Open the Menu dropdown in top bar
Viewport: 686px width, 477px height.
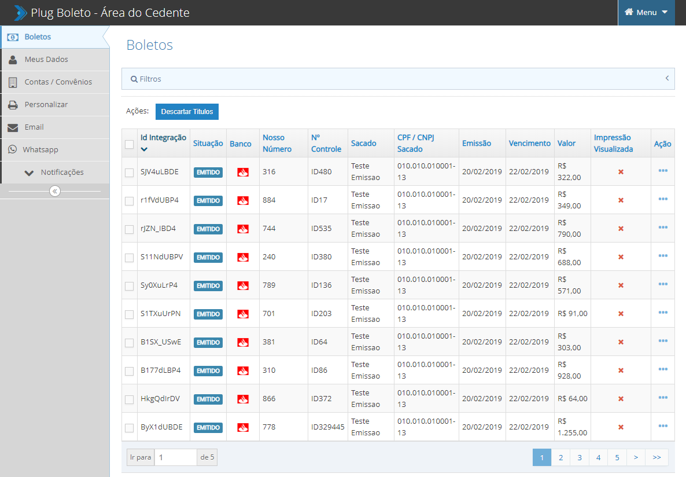tap(646, 13)
